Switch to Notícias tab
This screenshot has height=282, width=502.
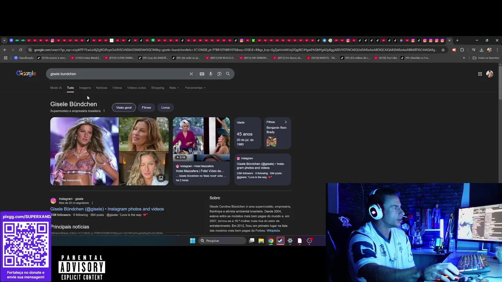point(102,88)
